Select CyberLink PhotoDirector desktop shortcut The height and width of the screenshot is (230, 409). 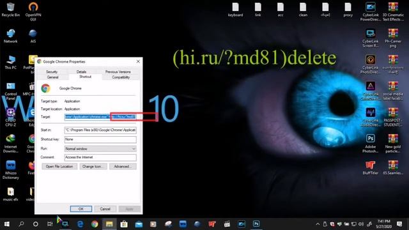(x=371, y=65)
